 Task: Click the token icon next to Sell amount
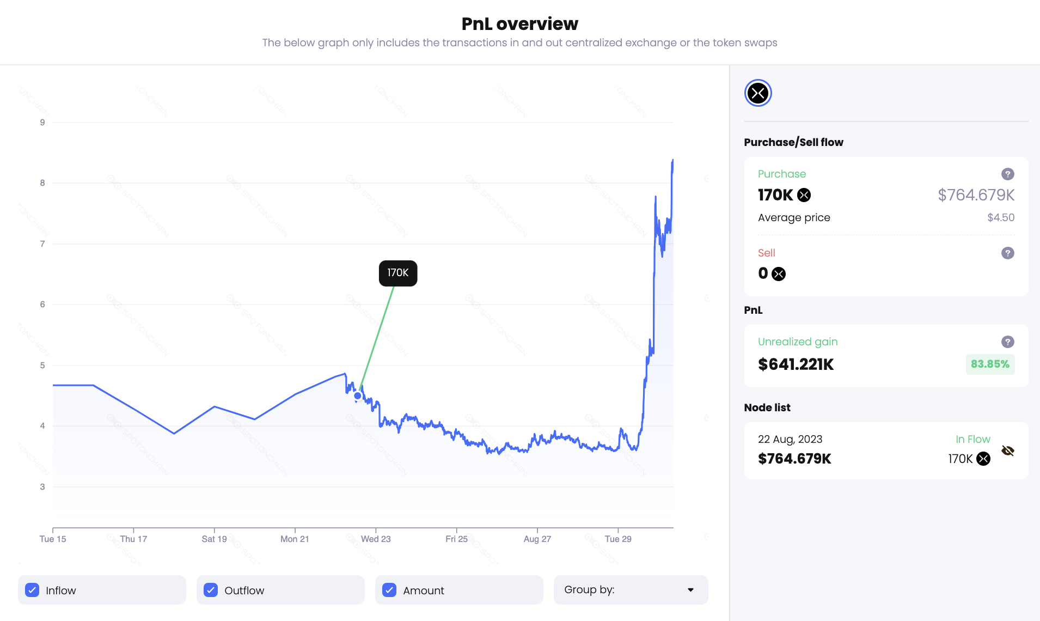pos(779,273)
